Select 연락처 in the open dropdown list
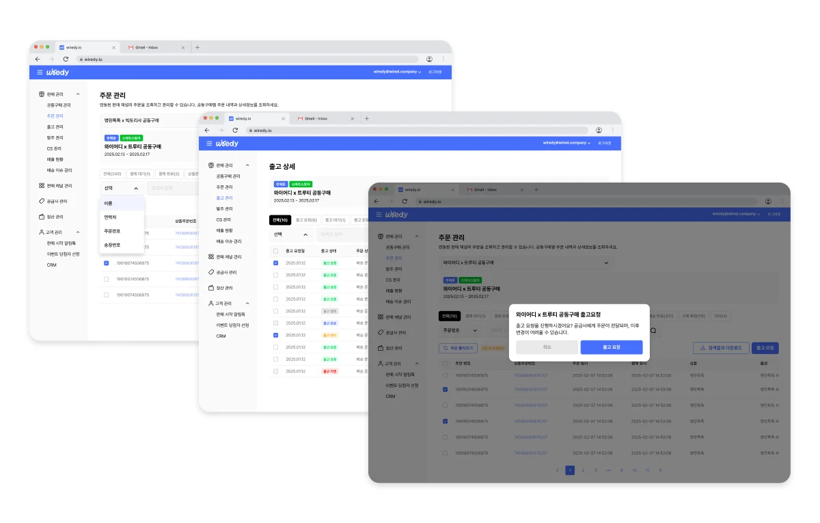 [x=122, y=217]
